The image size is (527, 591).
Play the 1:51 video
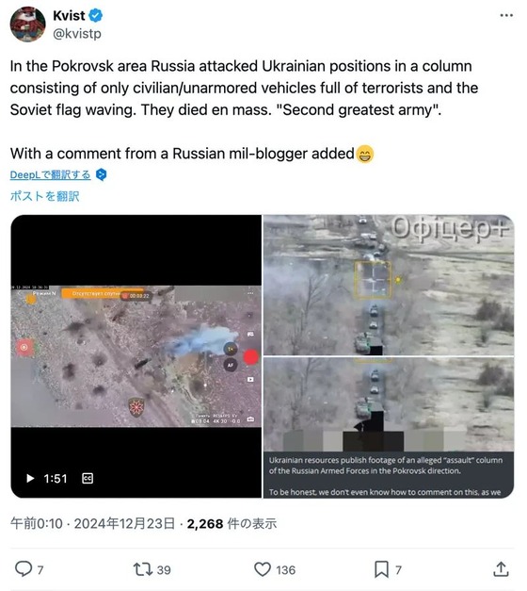click(x=30, y=479)
